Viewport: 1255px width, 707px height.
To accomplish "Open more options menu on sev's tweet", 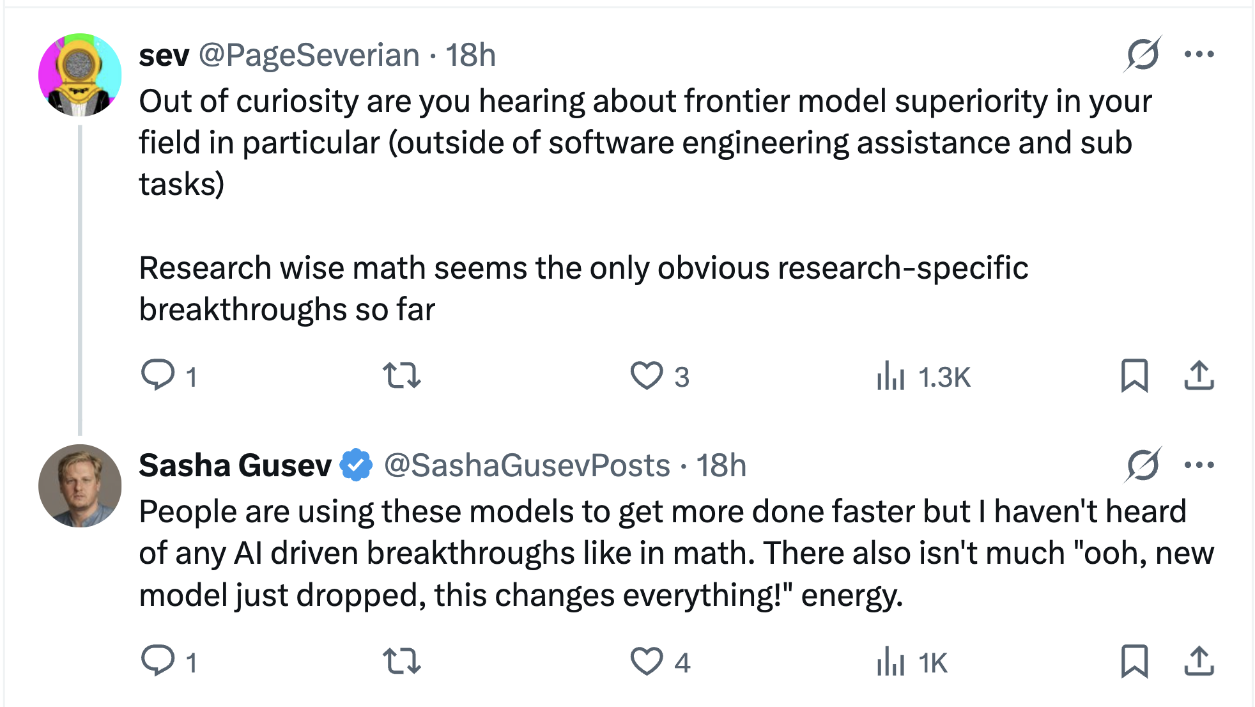I will tap(1199, 54).
